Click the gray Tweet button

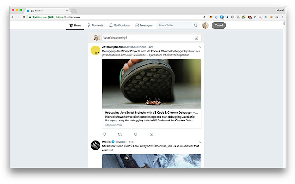[x=219, y=25]
